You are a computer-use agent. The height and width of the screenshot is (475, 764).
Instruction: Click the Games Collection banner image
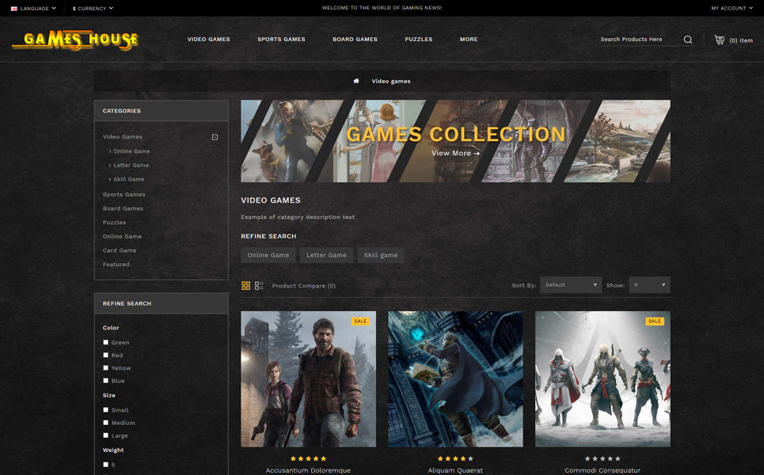(x=455, y=141)
